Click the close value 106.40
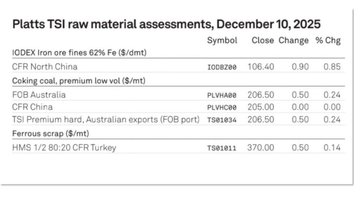354x203 pixels. click(261, 67)
